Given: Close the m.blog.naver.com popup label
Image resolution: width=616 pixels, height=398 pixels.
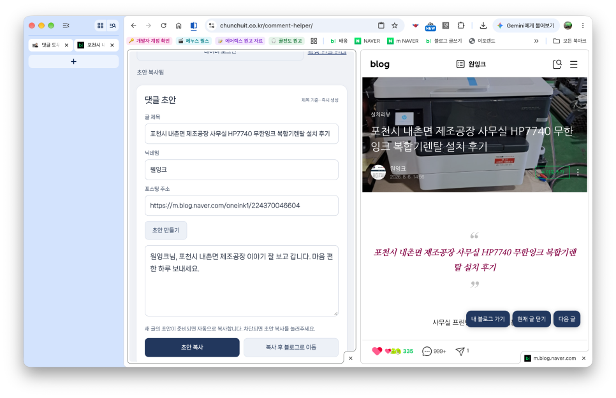Looking at the screenshot, I should tap(583, 359).
